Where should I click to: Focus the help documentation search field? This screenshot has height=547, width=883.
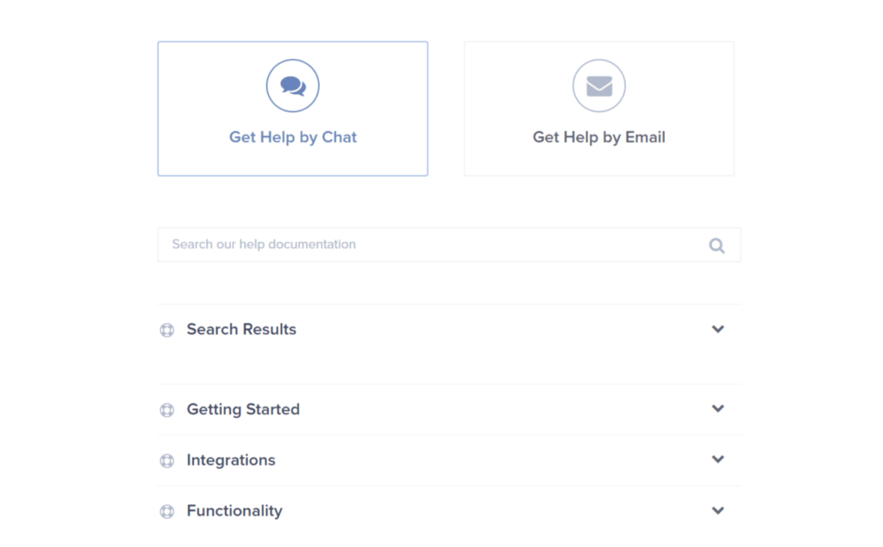coord(449,245)
